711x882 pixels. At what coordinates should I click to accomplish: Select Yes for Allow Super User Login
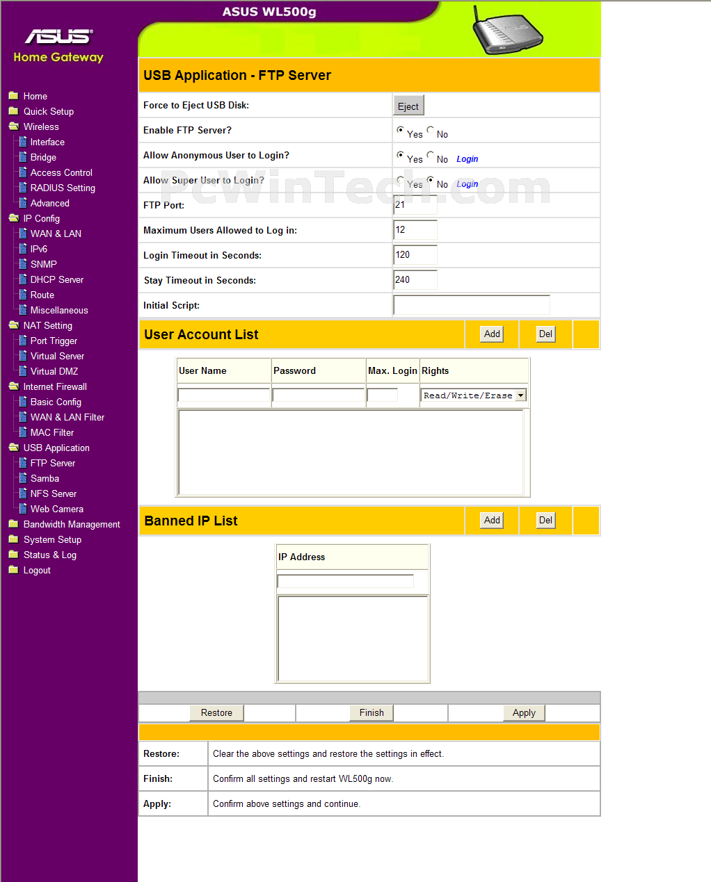(400, 180)
